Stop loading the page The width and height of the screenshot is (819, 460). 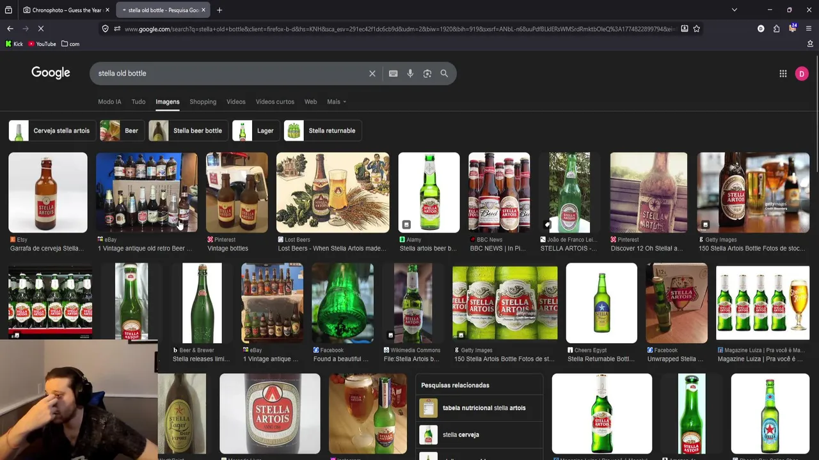(40, 29)
